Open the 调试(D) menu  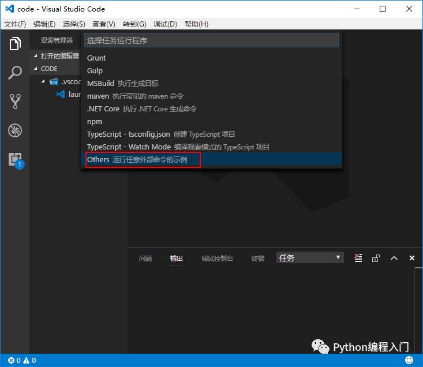[x=165, y=24]
